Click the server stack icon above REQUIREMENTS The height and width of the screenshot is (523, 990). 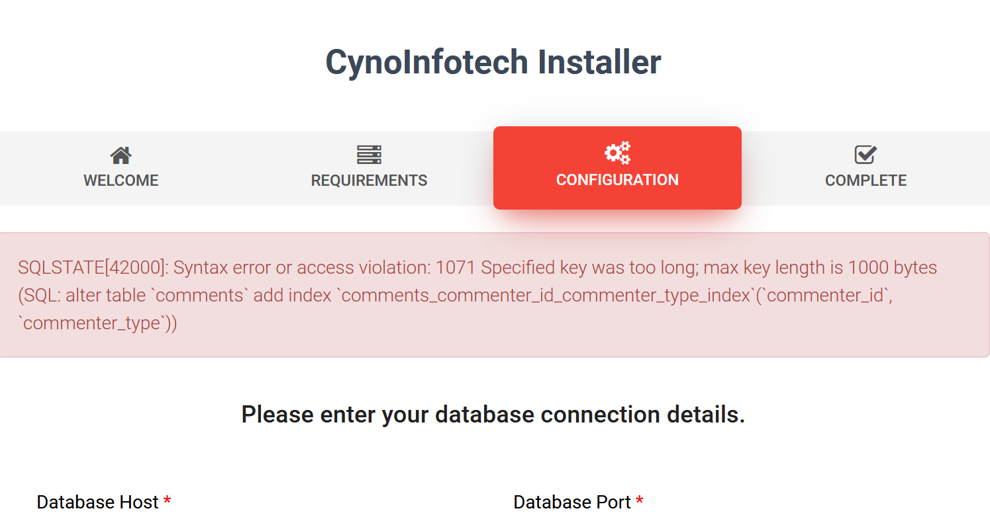tap(369, 155)
